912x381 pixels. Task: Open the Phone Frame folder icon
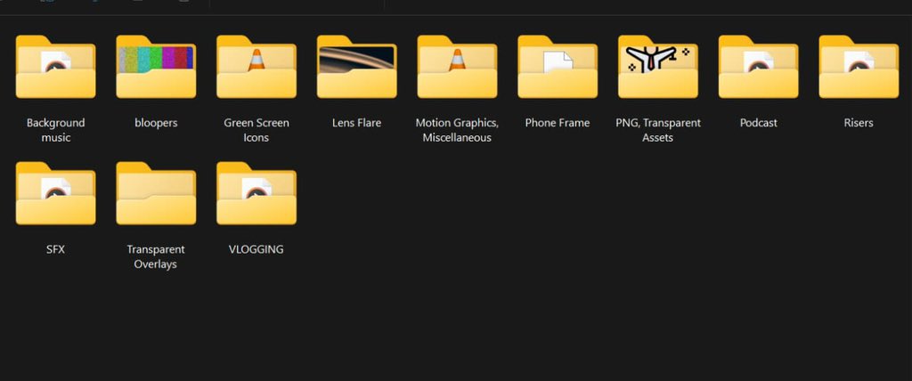(x=558, y=67)
